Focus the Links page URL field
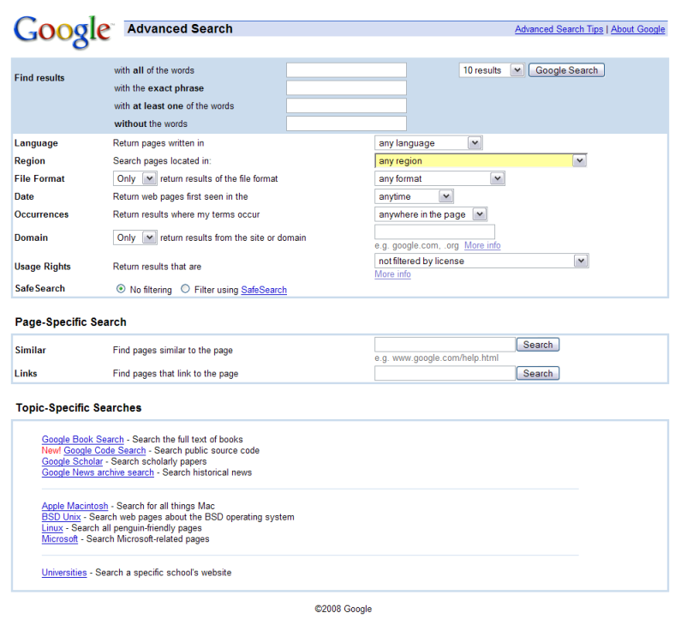 pyautogui.click(x=445, y=374)
